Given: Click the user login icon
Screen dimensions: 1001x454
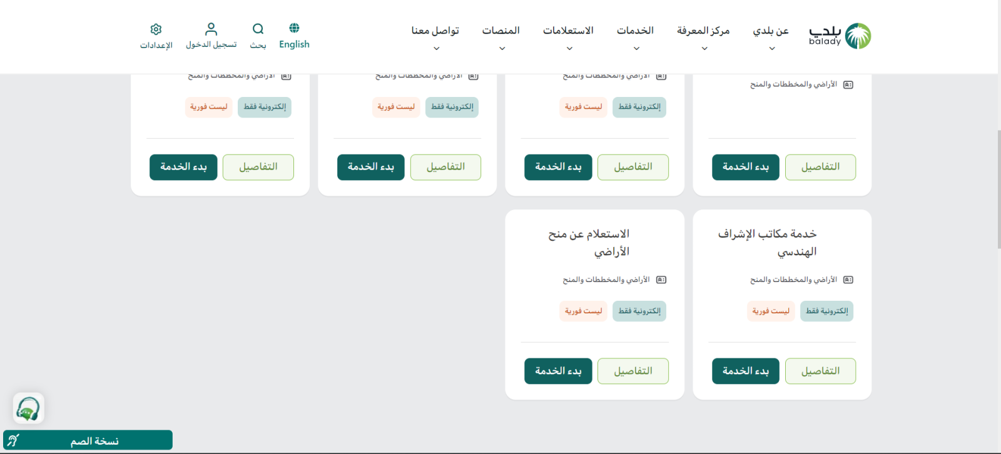Looking at the screenshot, I should click(x=211, y=29).
